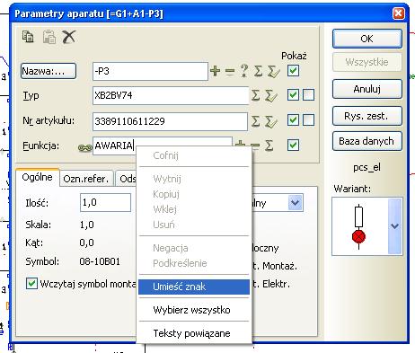The image size is (415, 353).
Task: Click the Rys. zest. button
Action: [367, 116]
